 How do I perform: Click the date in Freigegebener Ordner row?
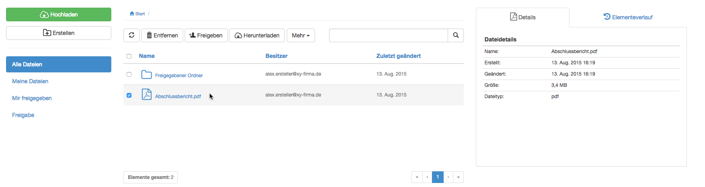(391, 74)
